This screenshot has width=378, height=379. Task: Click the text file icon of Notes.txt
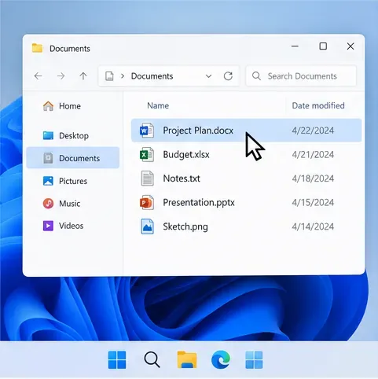point(147,178)
